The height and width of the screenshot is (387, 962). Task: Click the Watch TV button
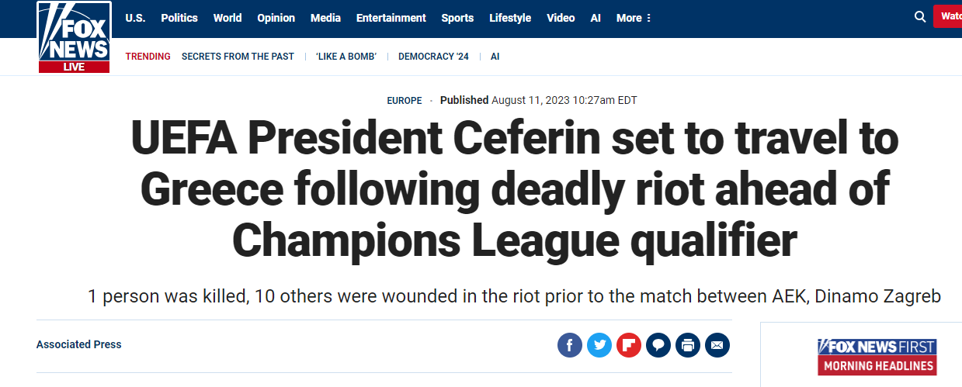click(950, 16)
